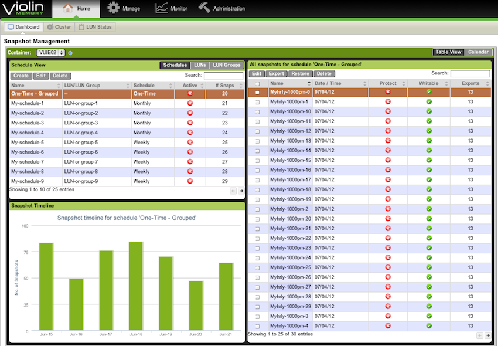Toggle the select-all snapshots header checkbox

(257, 84)
